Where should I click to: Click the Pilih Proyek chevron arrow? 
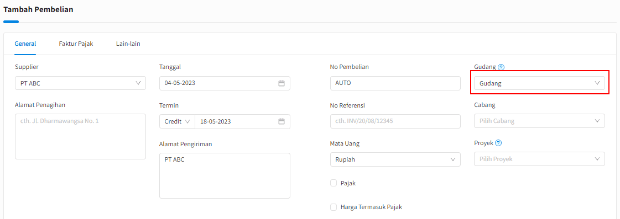click(x=597, y=159)
